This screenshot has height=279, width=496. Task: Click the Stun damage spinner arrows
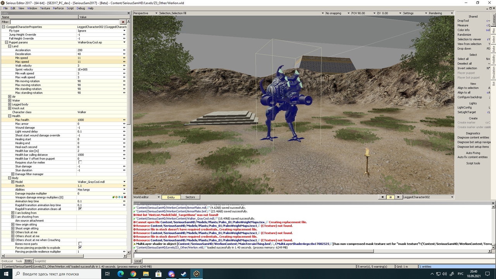coord(124,166)
